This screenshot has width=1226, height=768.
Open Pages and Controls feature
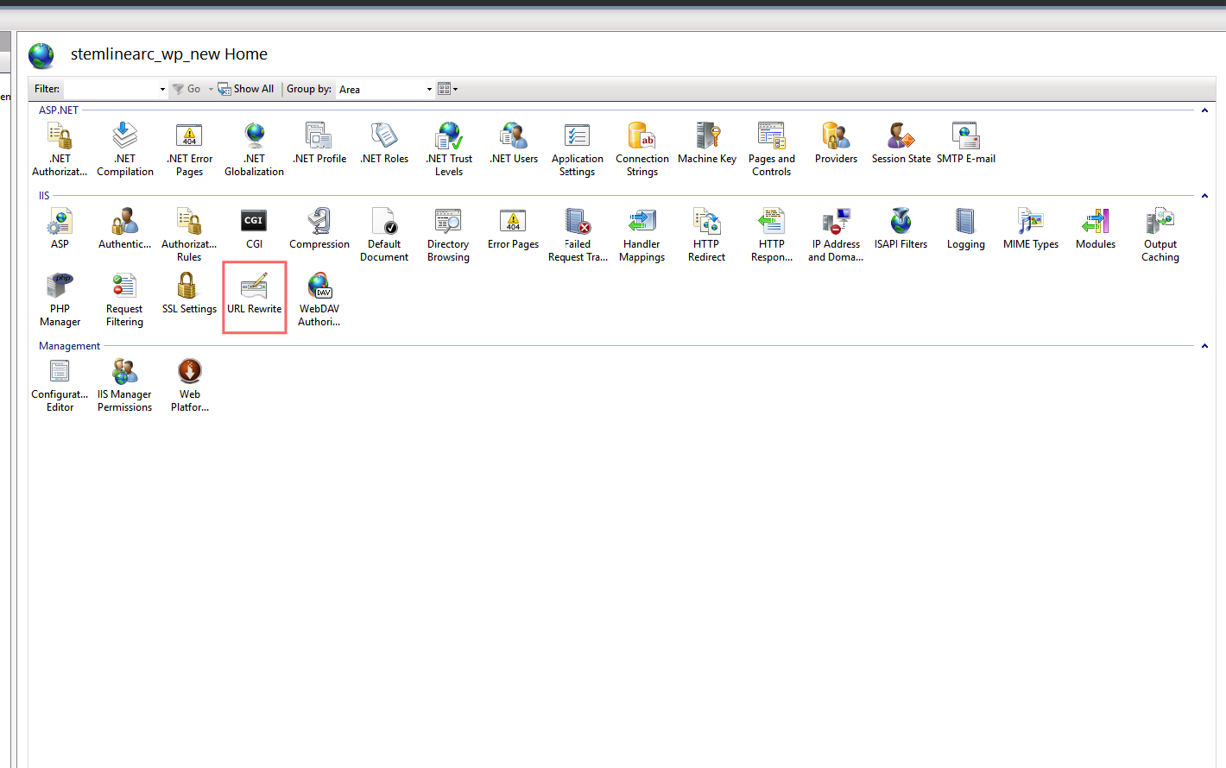point(772,149)
